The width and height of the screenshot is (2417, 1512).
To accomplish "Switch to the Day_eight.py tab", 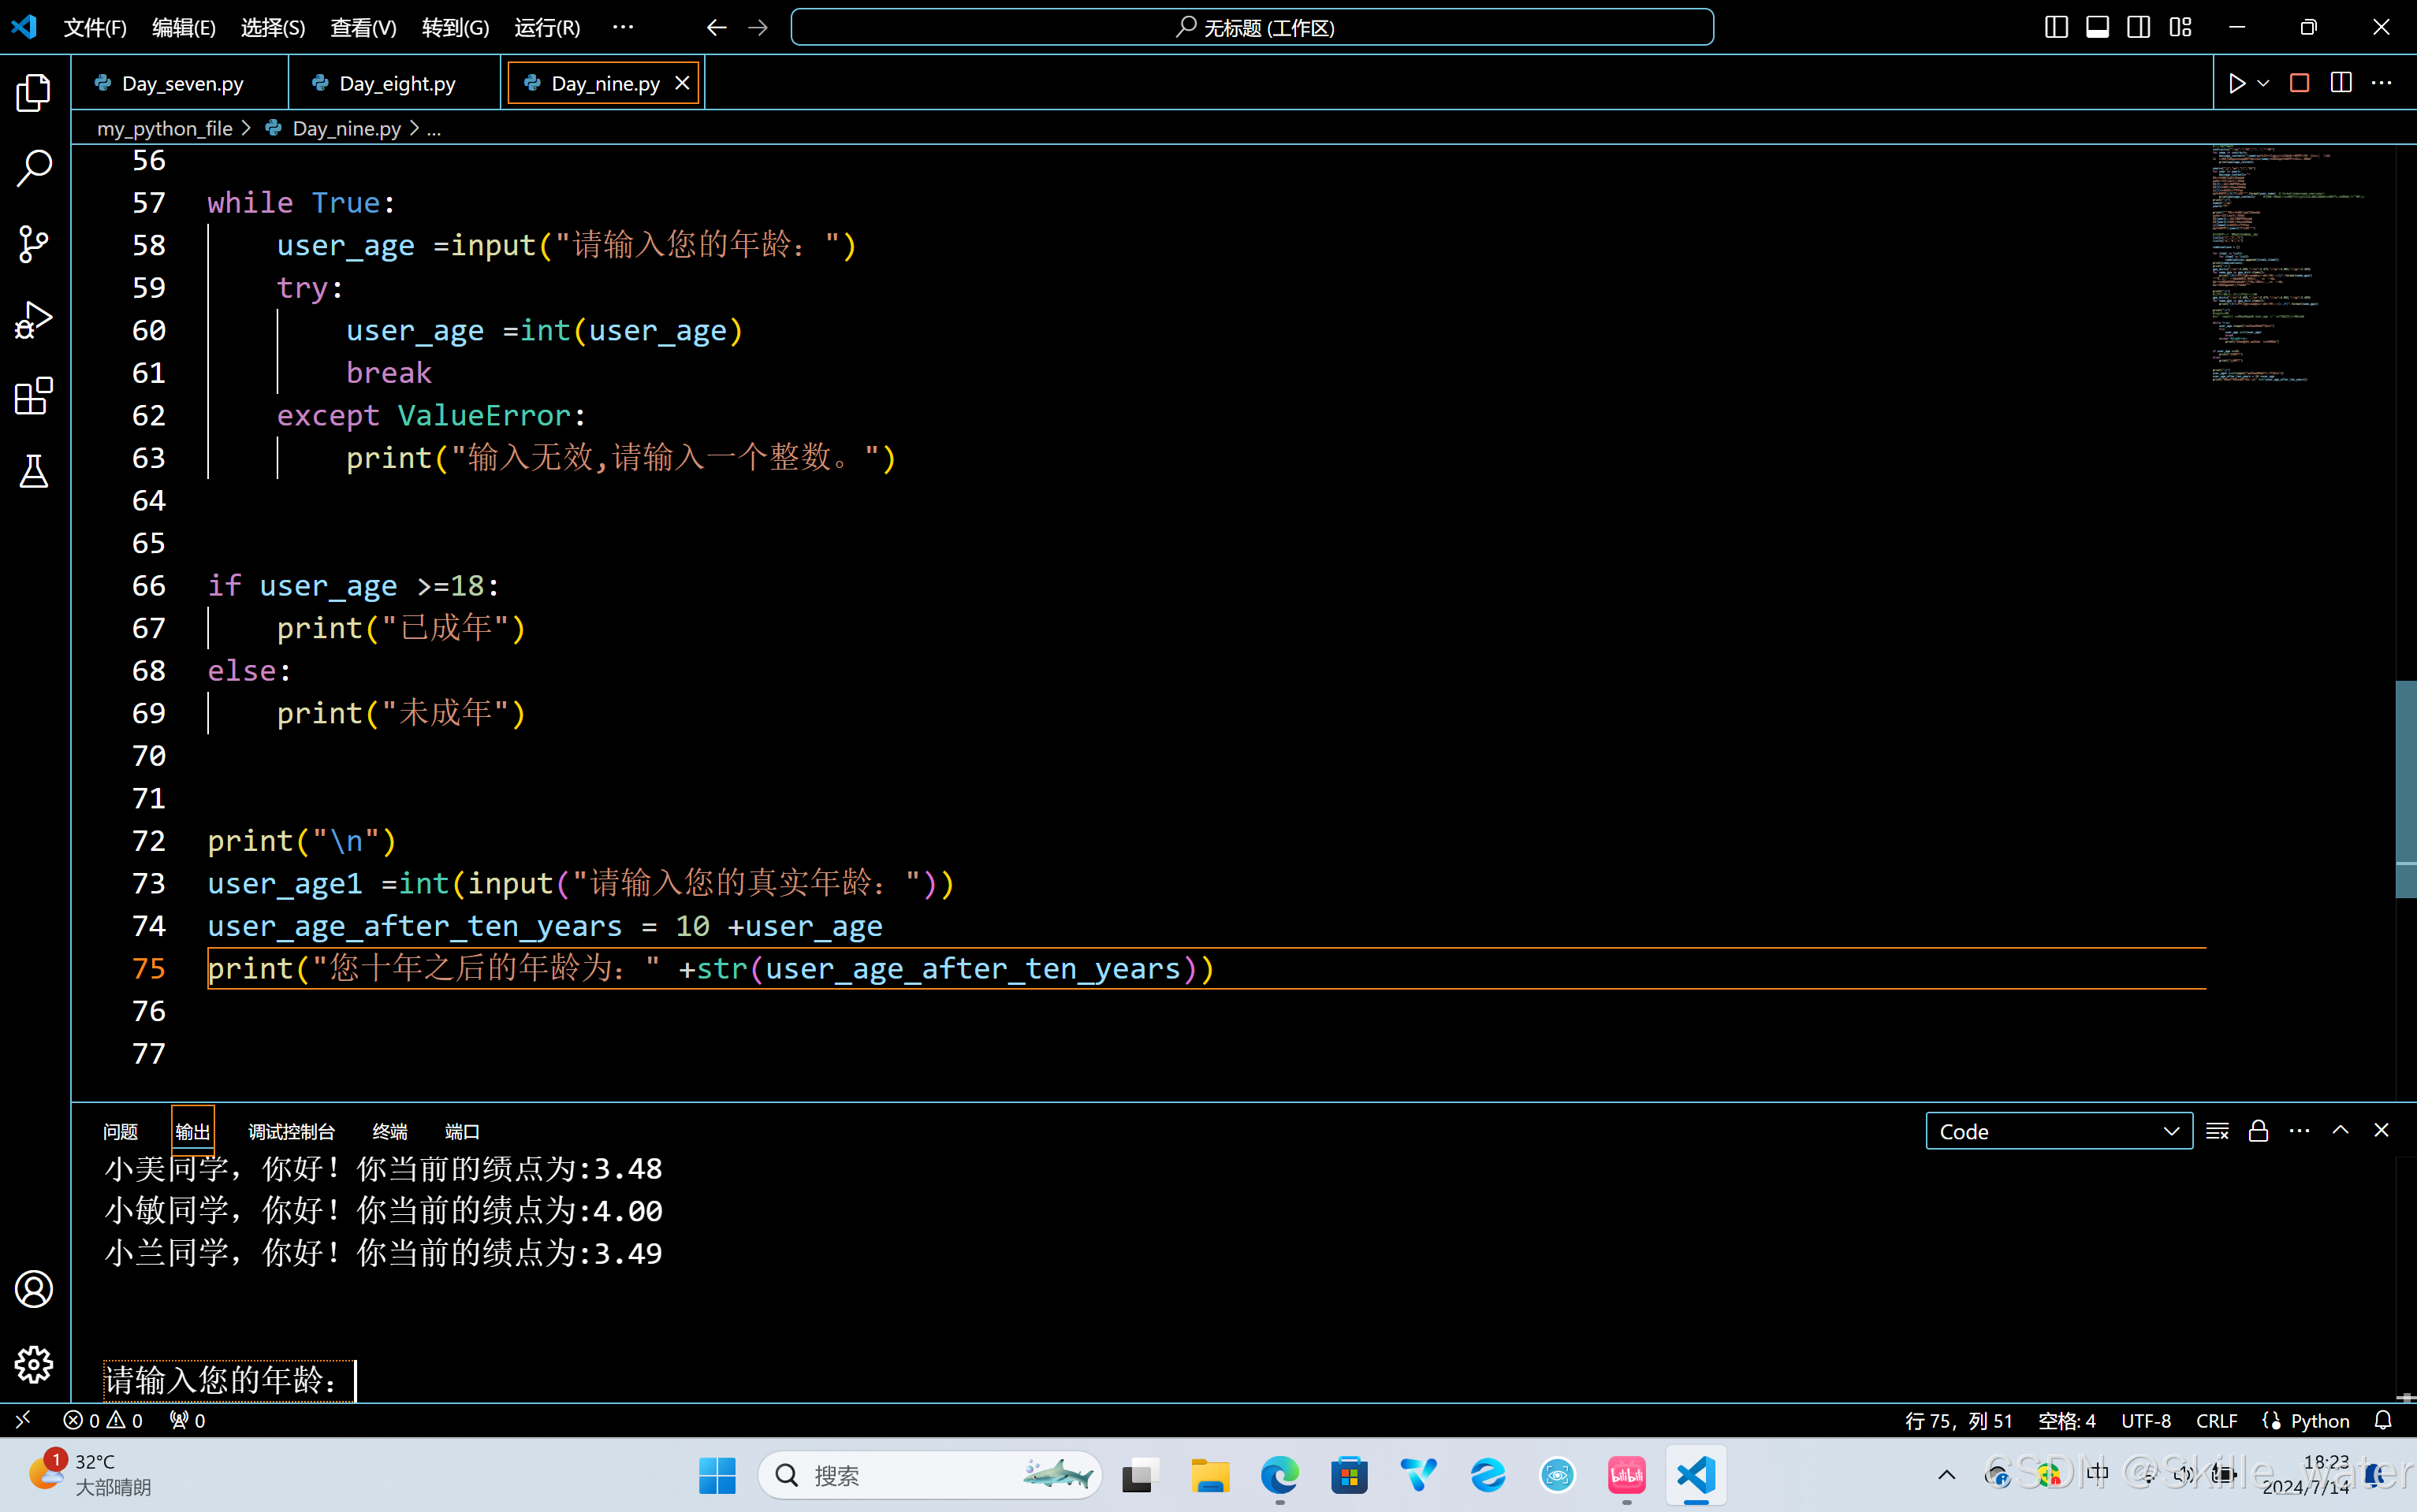I will [397, 84].
